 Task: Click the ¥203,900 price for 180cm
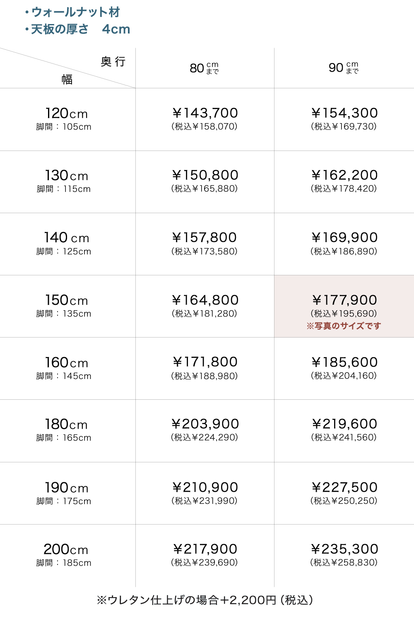[205, 430]
